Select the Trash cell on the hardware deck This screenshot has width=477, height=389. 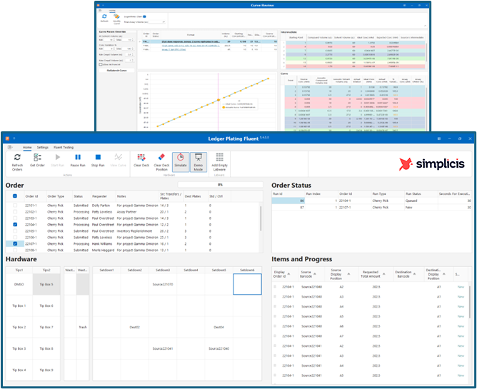[x=83, y=327]
